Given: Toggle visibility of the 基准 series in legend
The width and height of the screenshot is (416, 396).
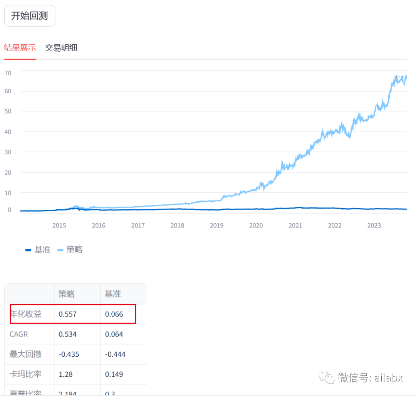Looking at the screenshot, I should [40, 249].
